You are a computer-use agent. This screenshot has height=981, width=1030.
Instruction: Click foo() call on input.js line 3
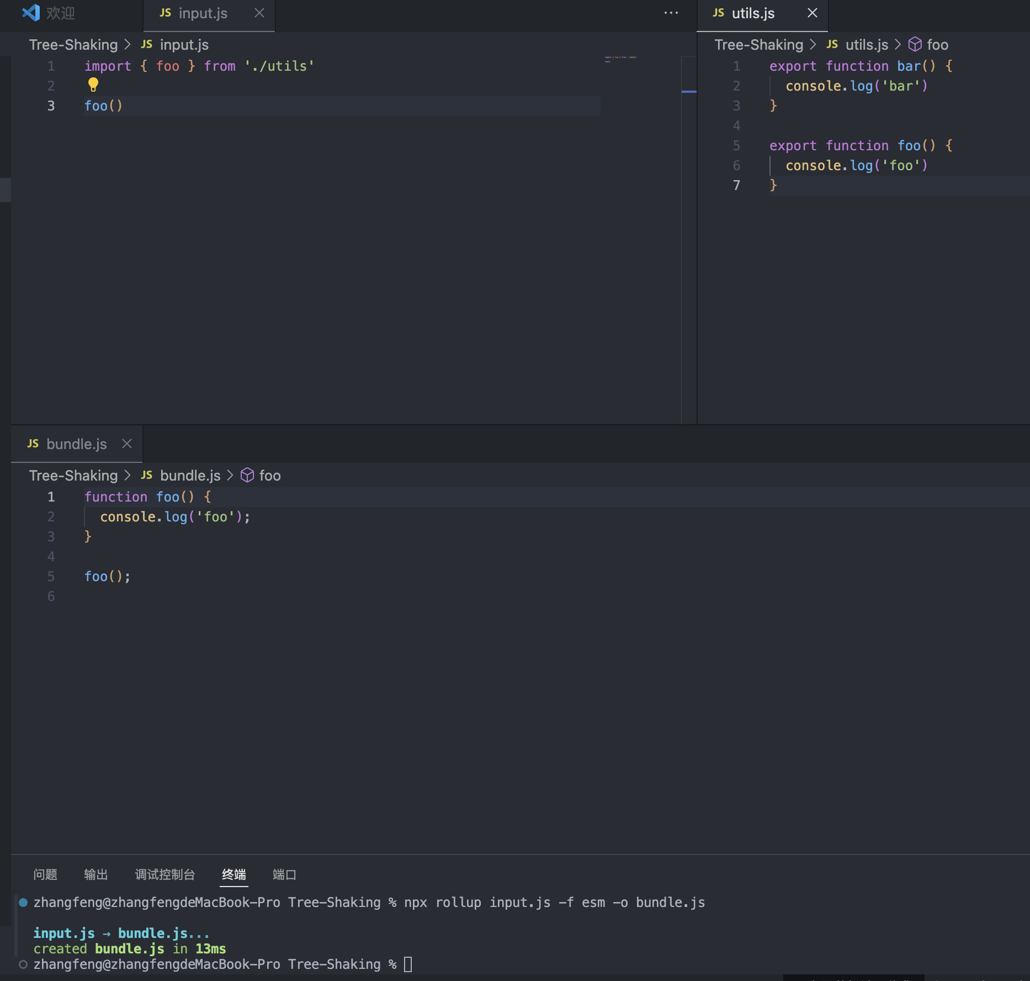[x=103, y=106]
